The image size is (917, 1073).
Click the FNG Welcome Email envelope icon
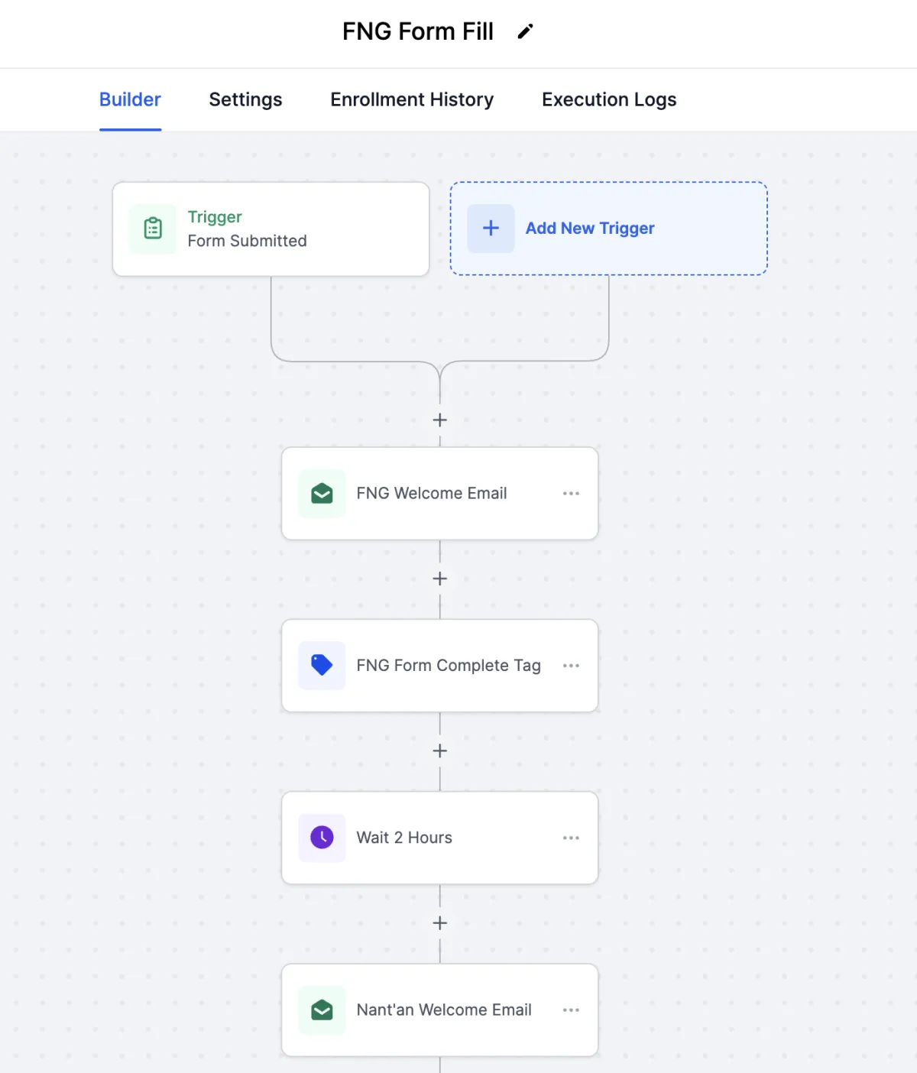322,494
